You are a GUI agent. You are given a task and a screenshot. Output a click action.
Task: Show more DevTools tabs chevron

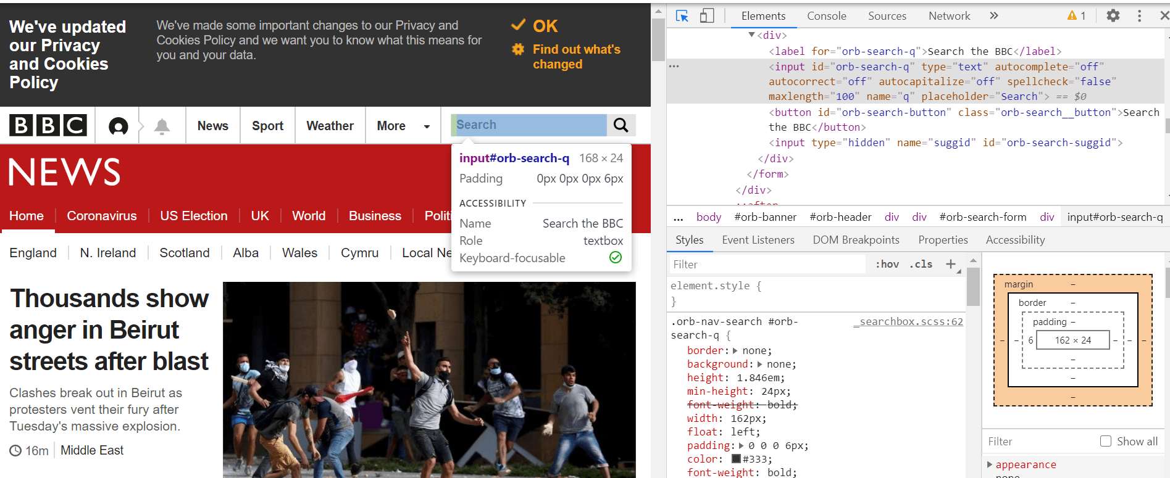[x=994, y=16]
